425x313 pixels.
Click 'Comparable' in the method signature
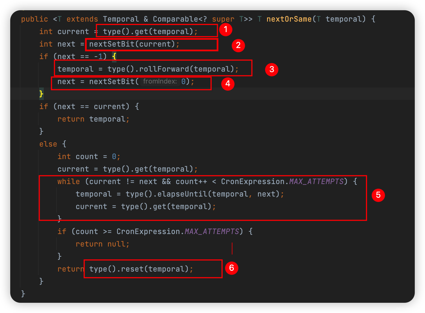tap(175, 19)
